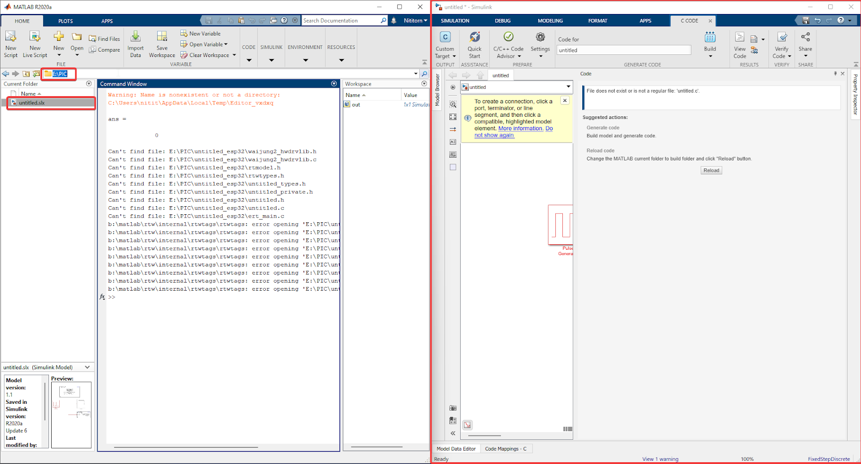Click Fit to View icon in palette

pos(453,117)
